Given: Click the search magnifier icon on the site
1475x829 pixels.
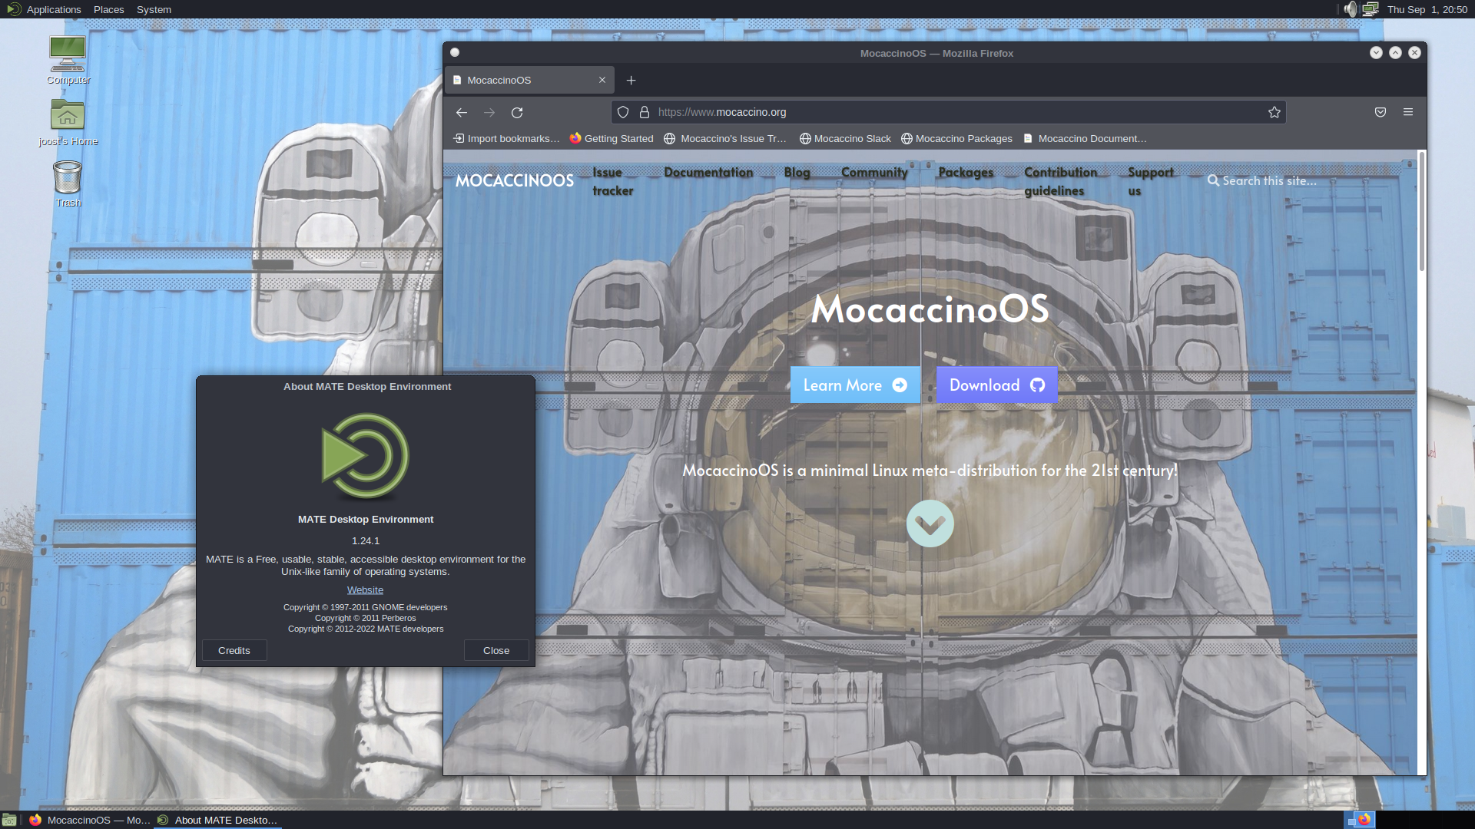Looking at the screenshot, I should [1213, 180].
